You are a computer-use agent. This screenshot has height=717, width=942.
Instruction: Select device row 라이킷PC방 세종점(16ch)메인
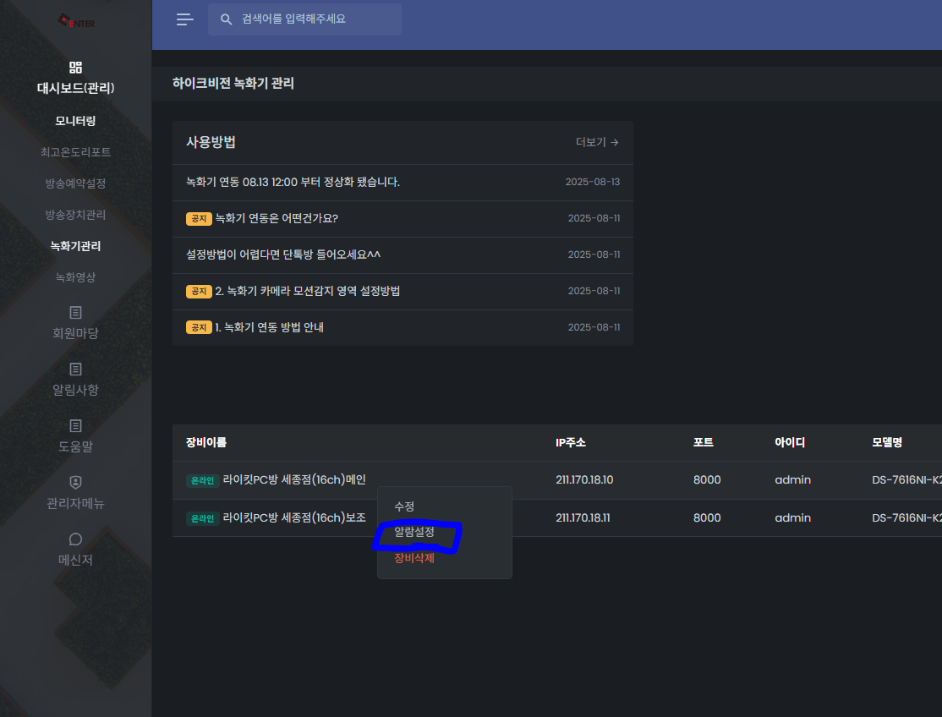(x=293, y=480)
